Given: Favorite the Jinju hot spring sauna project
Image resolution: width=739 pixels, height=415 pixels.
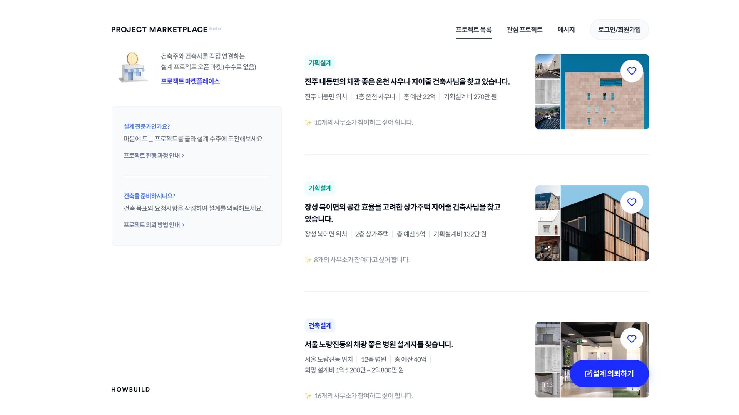Looking at the screenshot, I should point(632,71).
